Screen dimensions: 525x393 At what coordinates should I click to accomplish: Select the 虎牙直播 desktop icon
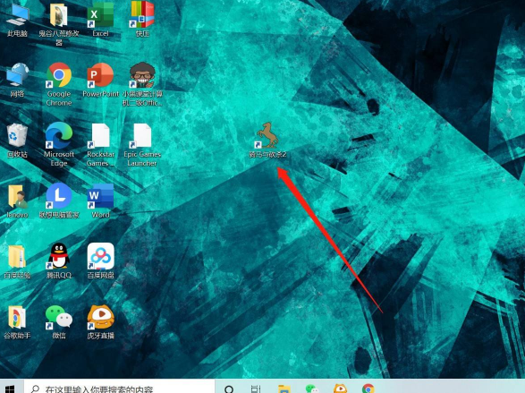click(100, 317)
